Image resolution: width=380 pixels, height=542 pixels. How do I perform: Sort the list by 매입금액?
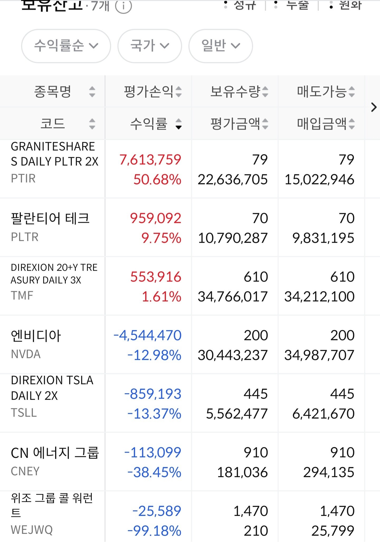click(x=351, y=124)
